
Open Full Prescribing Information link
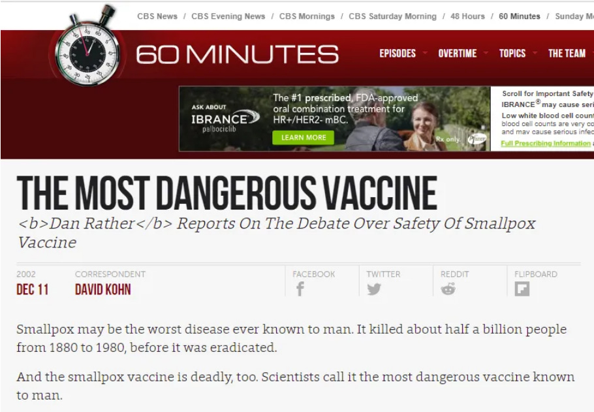[546, 143]
